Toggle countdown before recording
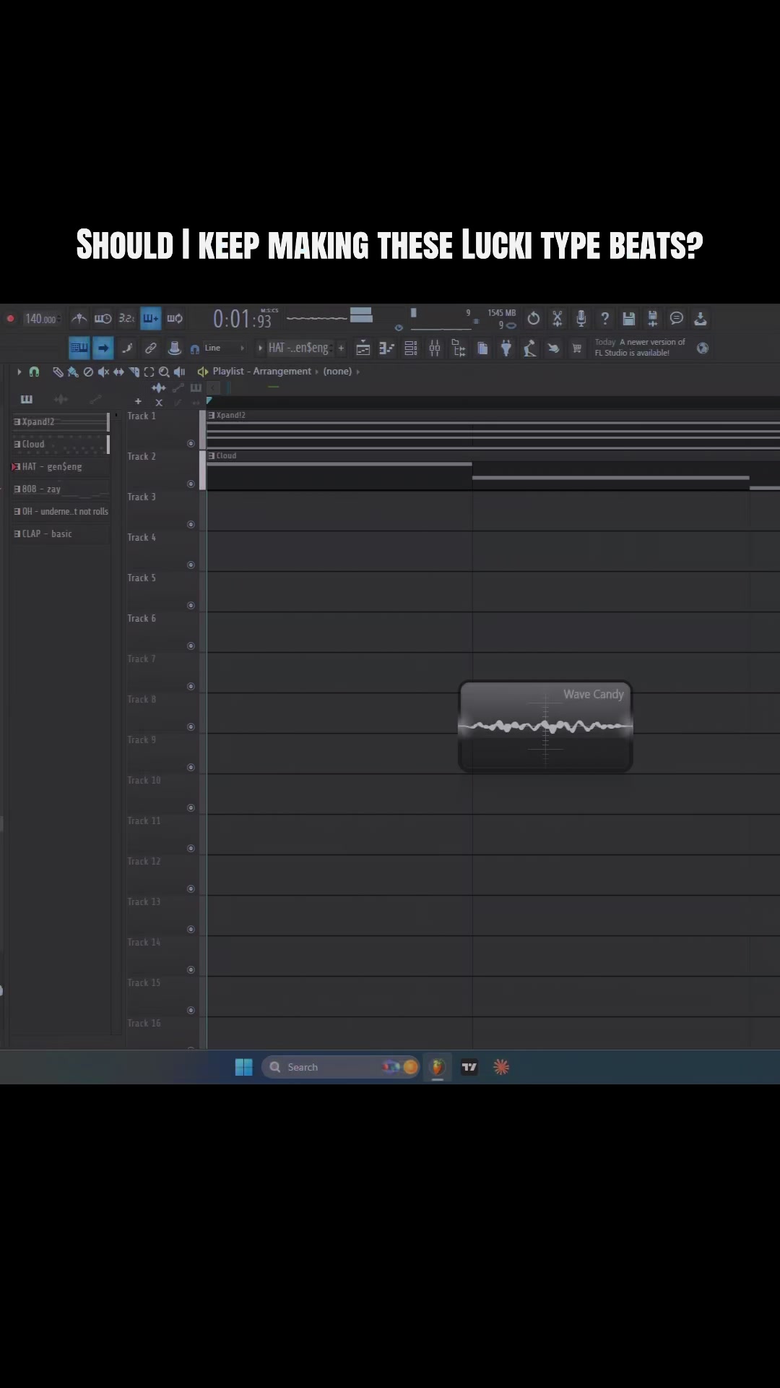The width and height of the screenshot is (780, 1388). click(x=127, y=319)
